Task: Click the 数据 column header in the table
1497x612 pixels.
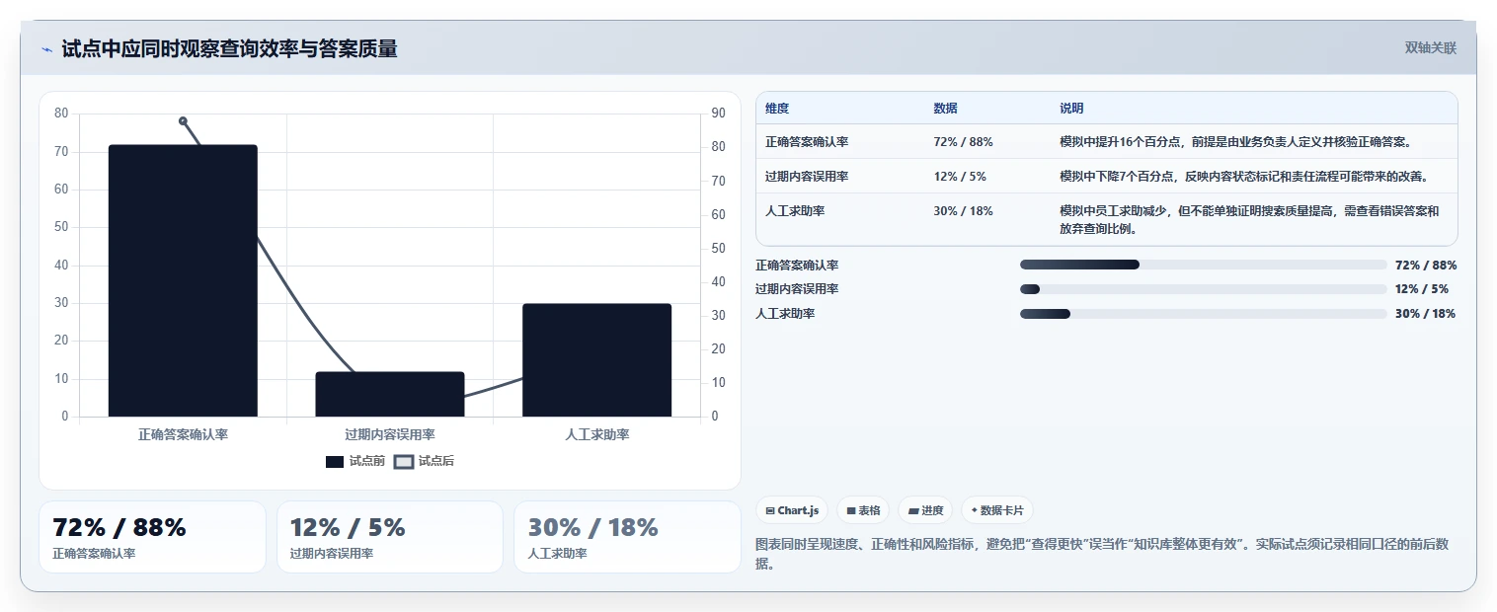Action: point(945,109)
